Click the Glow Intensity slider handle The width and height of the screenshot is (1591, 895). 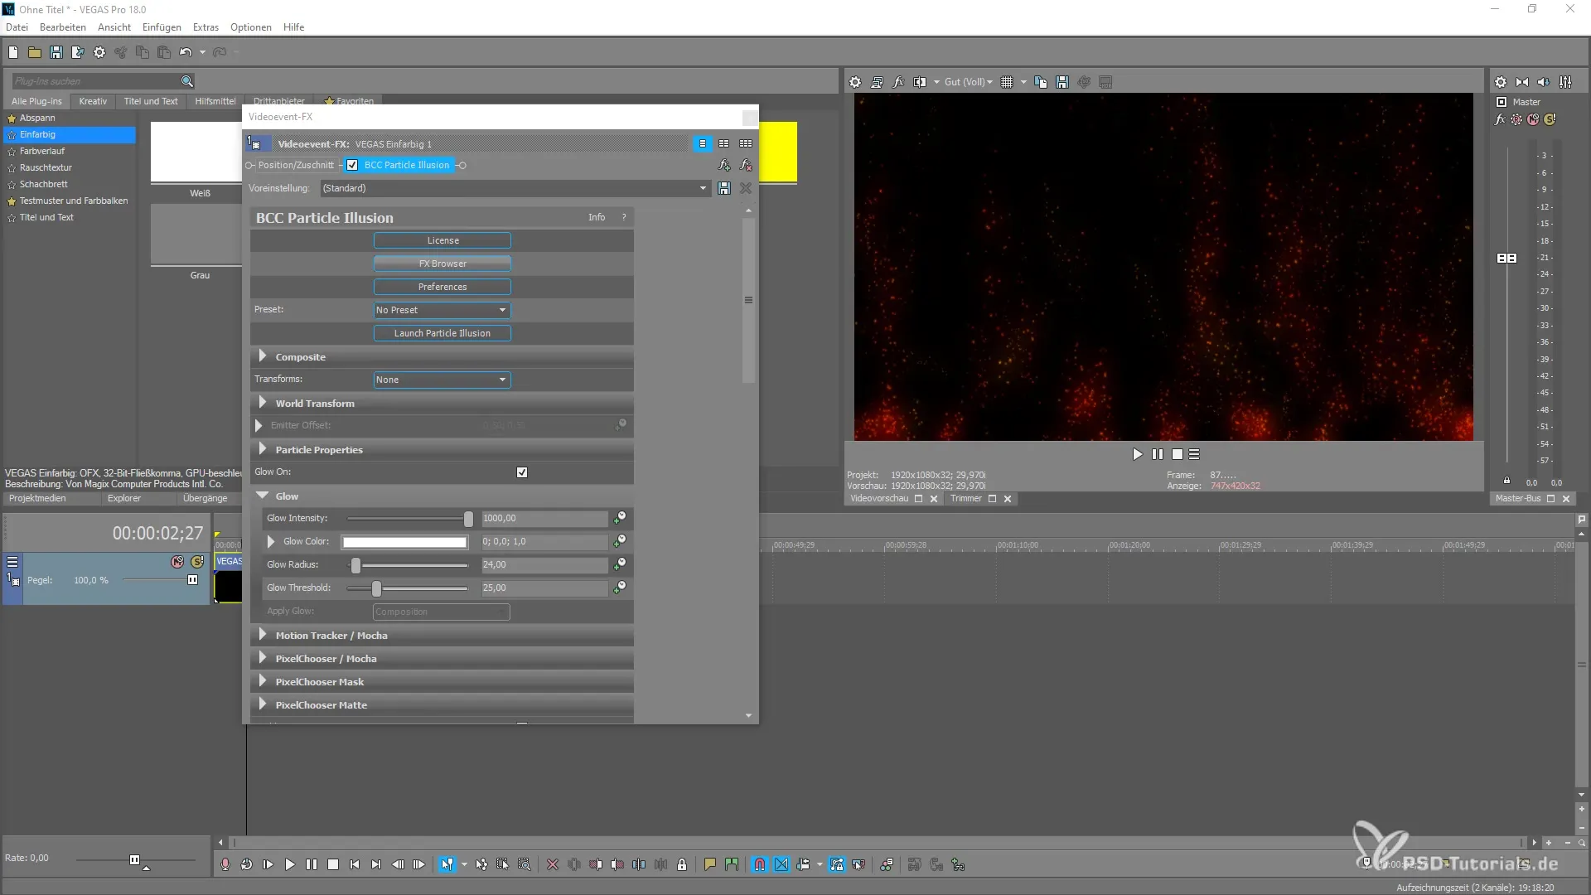click(468, 519)
